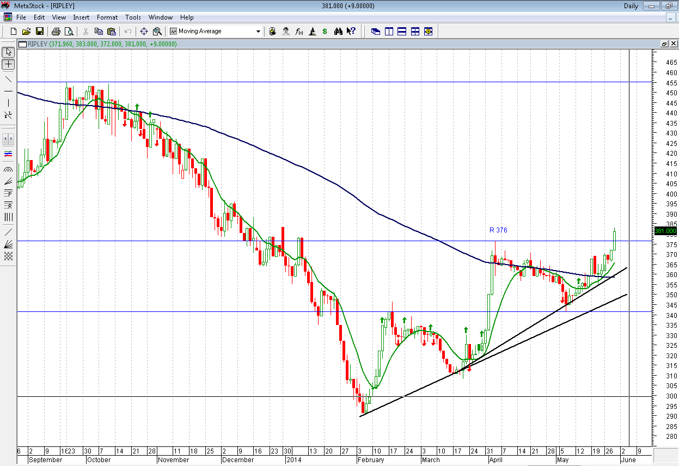Select the arrow pointer tool
Viewport: 679px width, 466px height.
pos(8,52)
